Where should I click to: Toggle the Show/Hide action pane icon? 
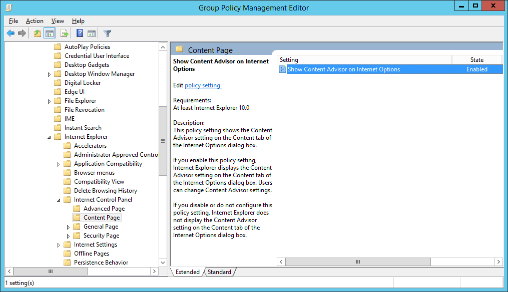coord(92,33)
